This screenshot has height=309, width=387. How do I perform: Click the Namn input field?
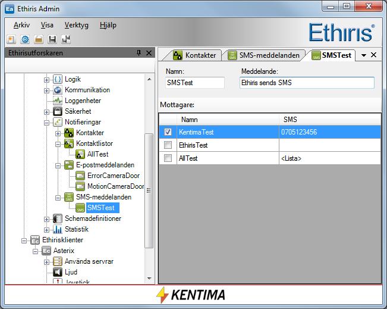click(195, 83)
